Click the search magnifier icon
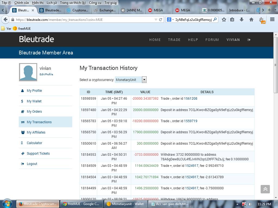Screen dimensions: 278x208 coord(215,19)
